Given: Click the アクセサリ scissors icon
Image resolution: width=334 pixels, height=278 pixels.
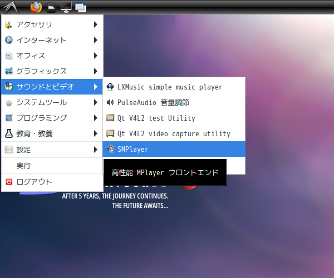Looking at the screenshot, I should (x=9, y=24).
